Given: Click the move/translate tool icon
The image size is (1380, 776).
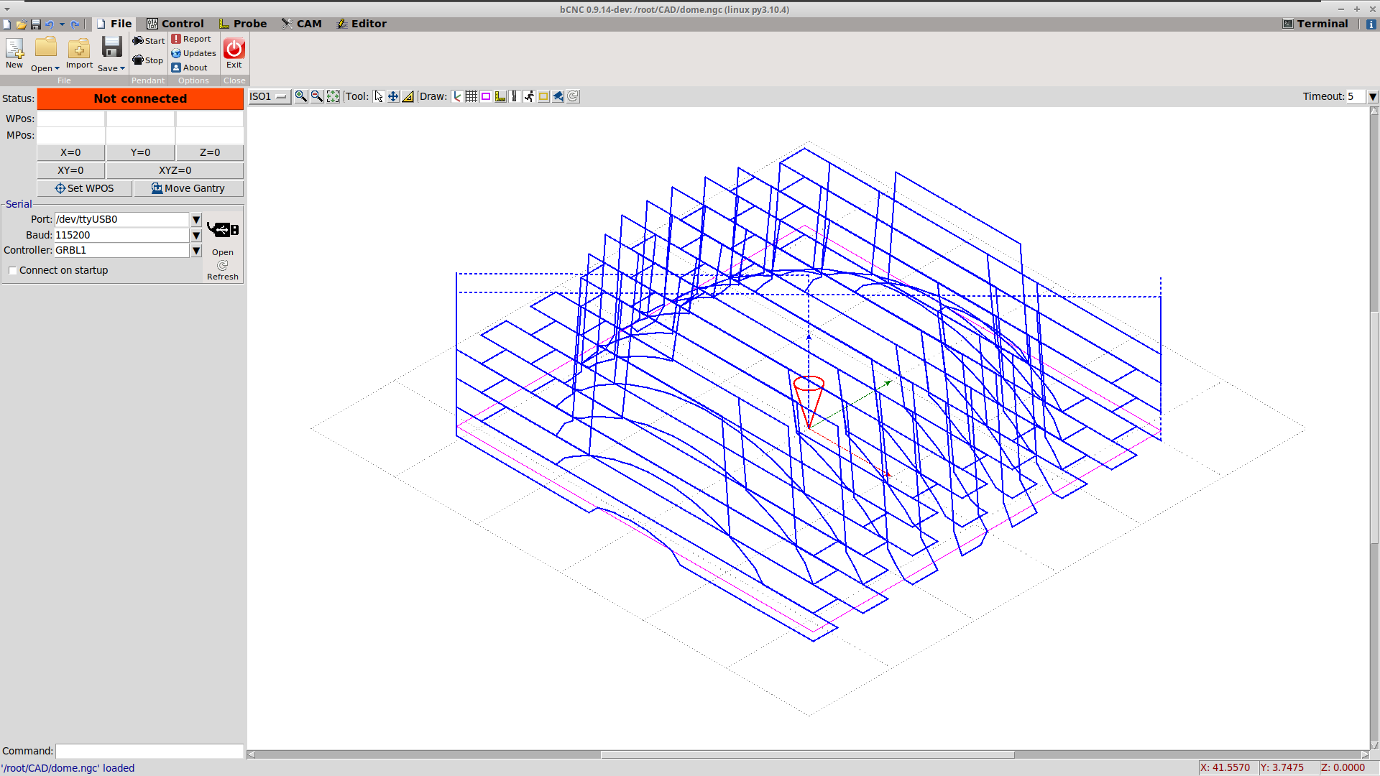Looking at the screenshot, I should (x=392, y=96).
